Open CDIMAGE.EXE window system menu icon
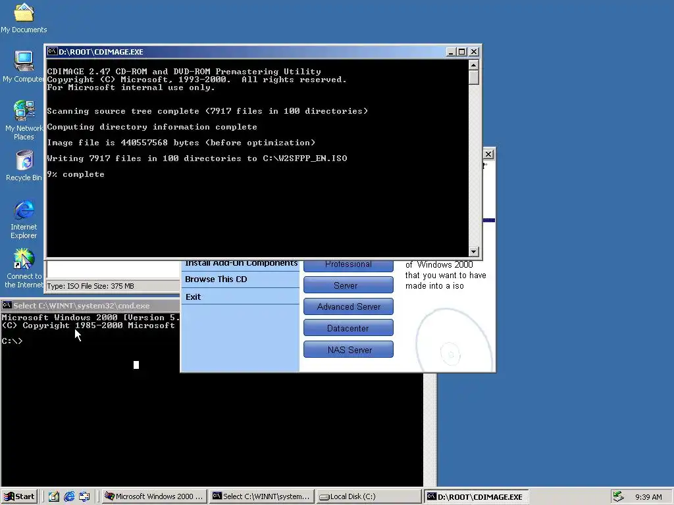674x505 pixels. pyautogui.click(x=53, y=51)
